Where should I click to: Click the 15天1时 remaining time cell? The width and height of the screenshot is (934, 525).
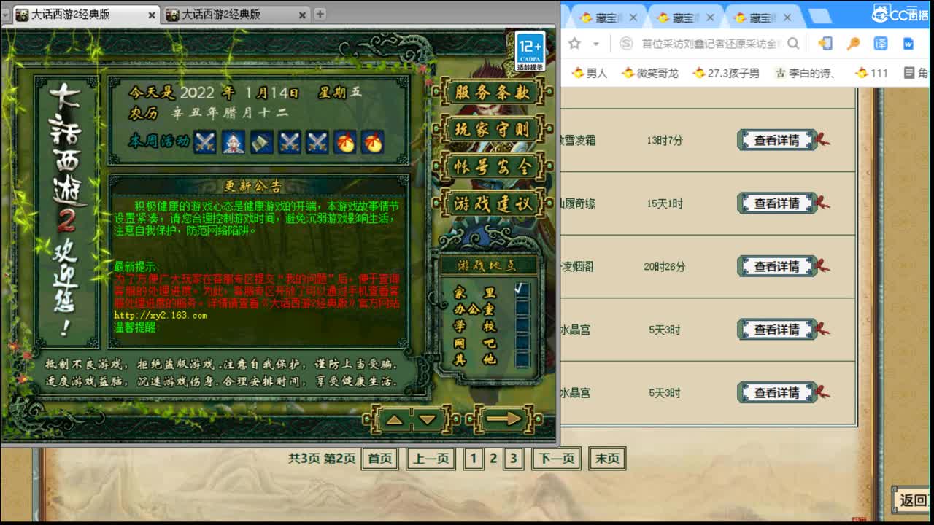[665, 203]
